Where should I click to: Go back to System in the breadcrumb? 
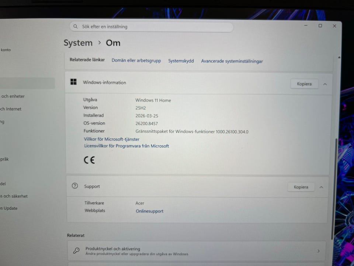[78, 43]
